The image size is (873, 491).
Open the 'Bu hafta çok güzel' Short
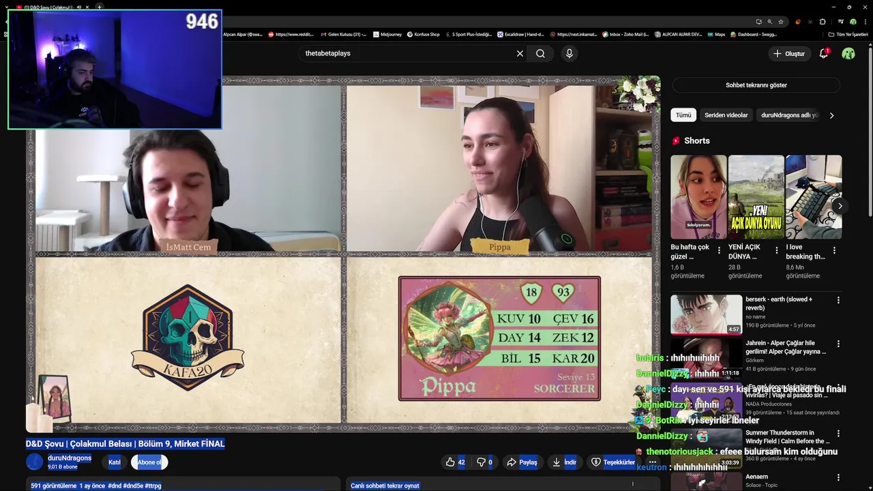click(698, 197)
